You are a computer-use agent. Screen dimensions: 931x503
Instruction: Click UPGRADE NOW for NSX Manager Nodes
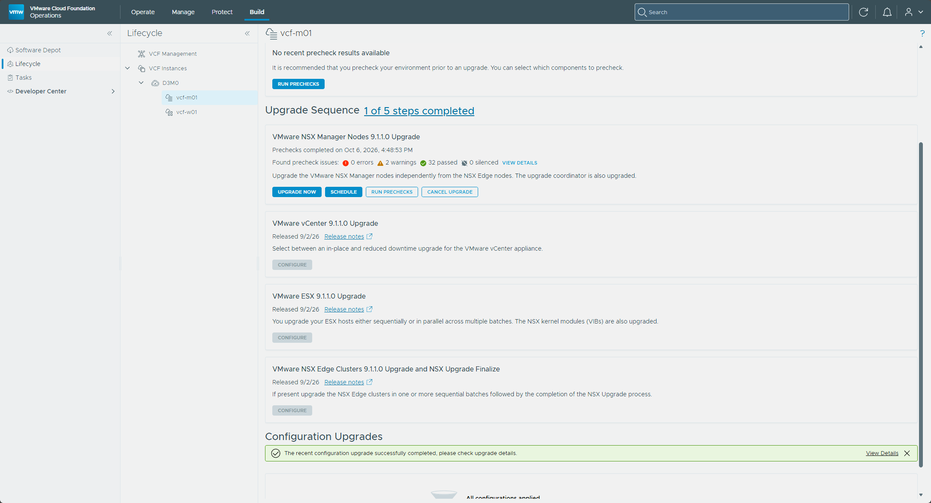point(297,192)
